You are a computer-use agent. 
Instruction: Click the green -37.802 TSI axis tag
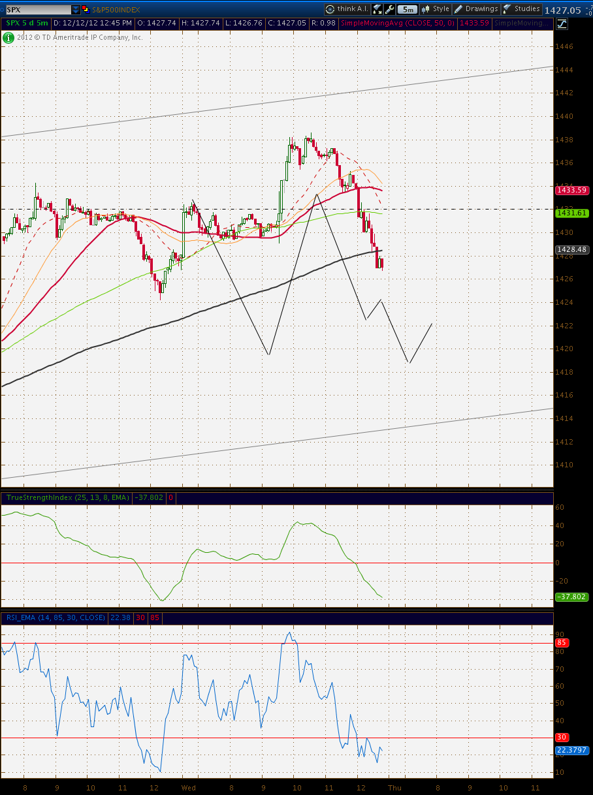pos(571,597)
